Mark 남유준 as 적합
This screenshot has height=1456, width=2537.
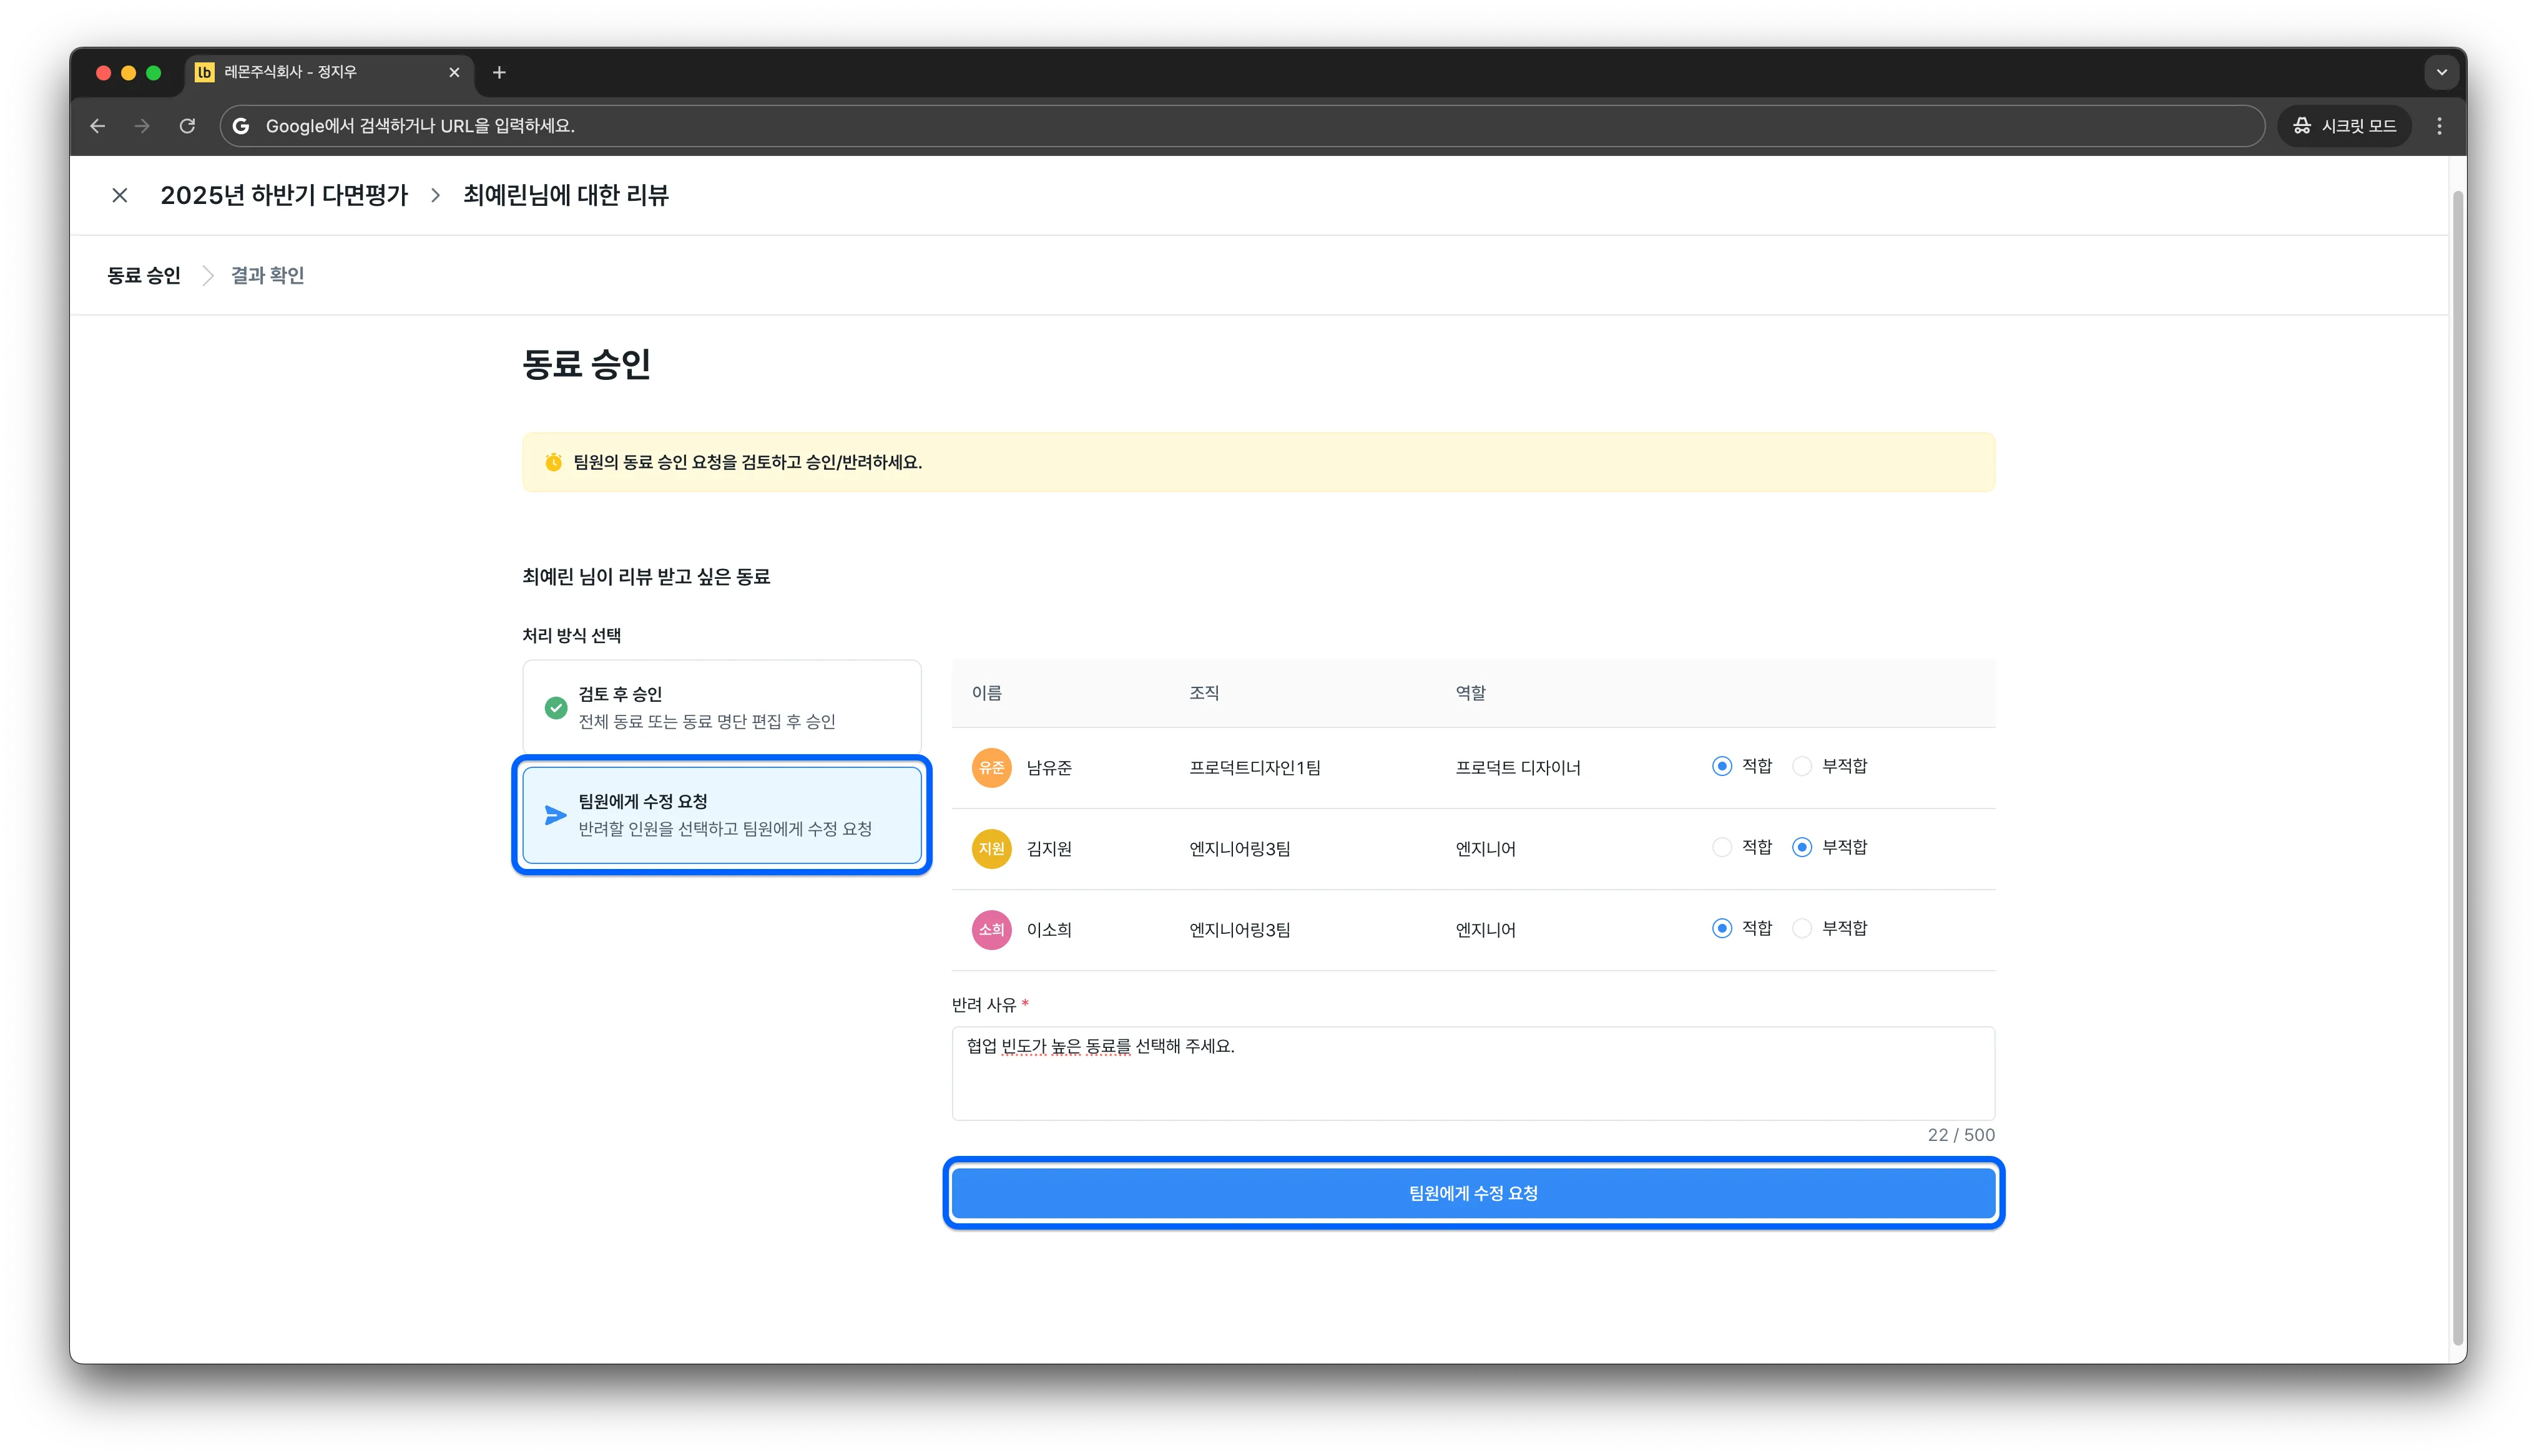[1722, 766]
